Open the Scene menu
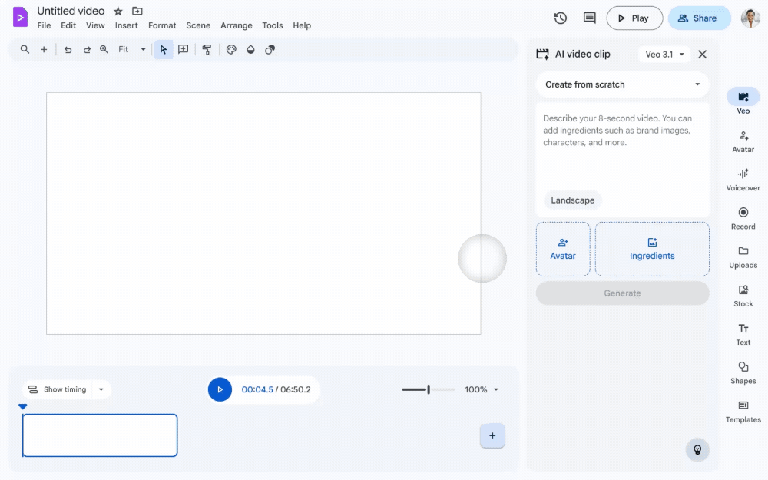The height and width of the screenshot is (480, 768). coord(198,25)
